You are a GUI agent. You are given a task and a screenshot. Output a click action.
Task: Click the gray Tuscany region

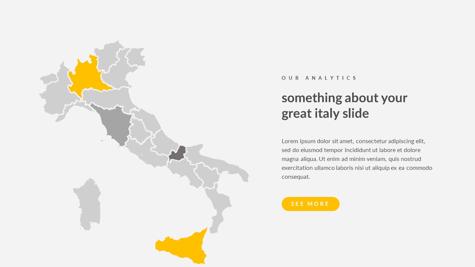coord(117,123)
